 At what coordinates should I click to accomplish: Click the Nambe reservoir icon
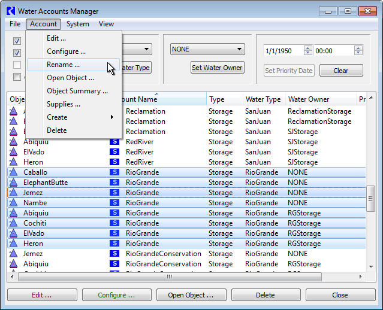click(x=13, y=203)
